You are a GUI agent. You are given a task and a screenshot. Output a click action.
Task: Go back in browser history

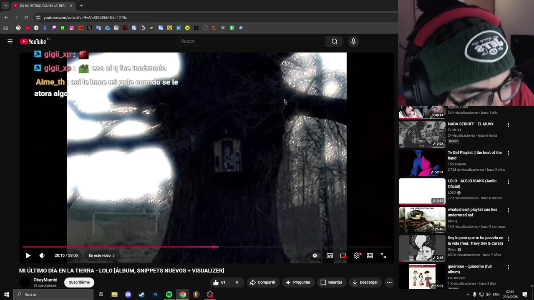point(6,17)
